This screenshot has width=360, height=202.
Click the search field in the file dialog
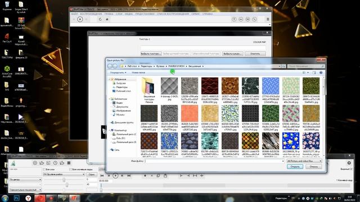coord(306,66)
